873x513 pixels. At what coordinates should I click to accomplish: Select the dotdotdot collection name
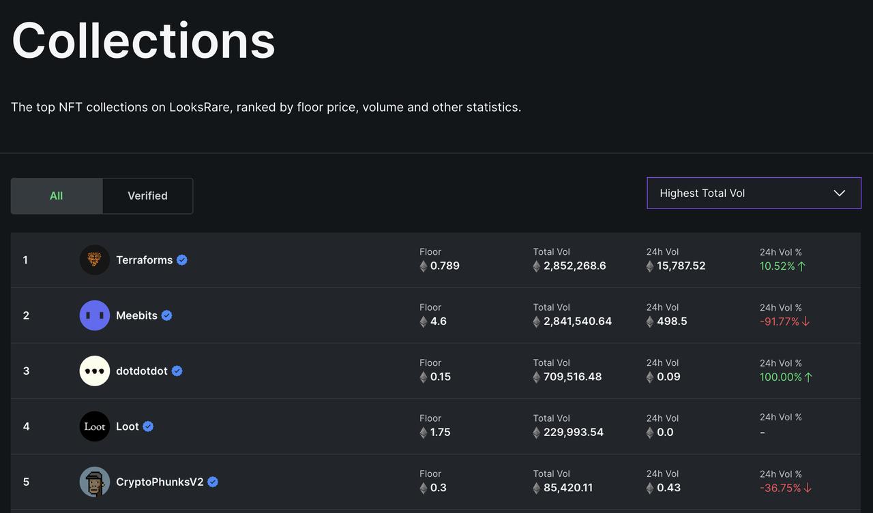click(x=142, y=371)
